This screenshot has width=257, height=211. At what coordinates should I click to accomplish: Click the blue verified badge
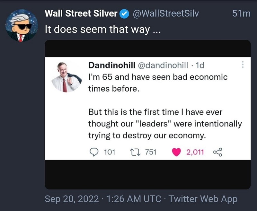124,14
